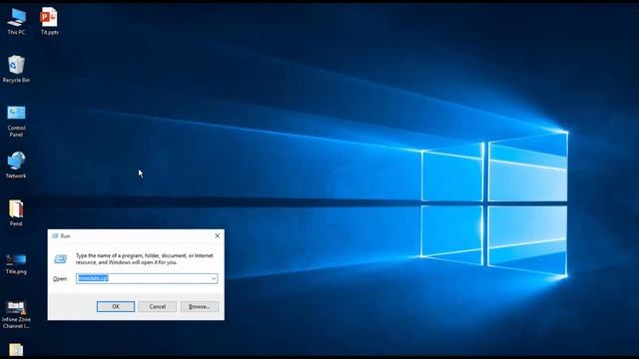The width and height of the screenshot is (639, 359).
Task: Close the Run dialog window
Action: point(218,235)
